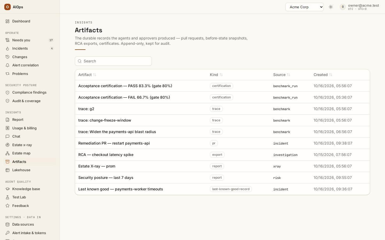
Task: Click the Usage & billing receipt icon
Action: coord(7,128)
